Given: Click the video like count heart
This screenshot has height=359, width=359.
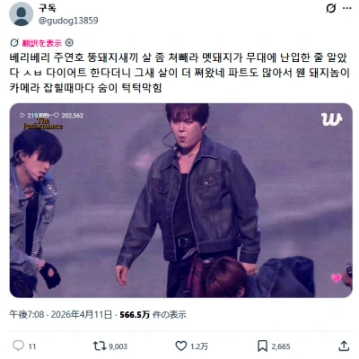Looking at the screenshot, I should [x=57, y=115].
